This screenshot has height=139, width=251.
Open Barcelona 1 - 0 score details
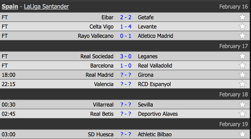pos(126,66)
